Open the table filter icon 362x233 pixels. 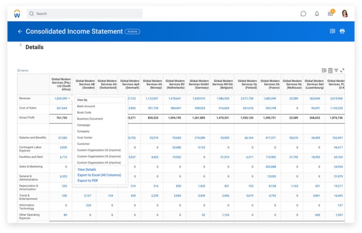(336, 70)
